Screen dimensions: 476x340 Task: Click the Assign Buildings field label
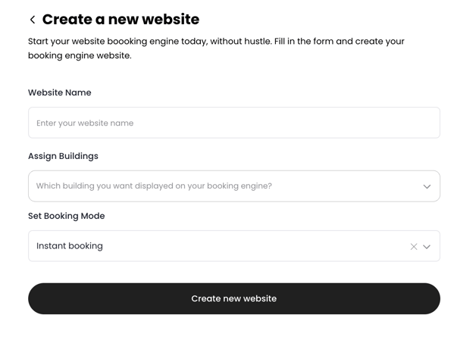(63, 156)
